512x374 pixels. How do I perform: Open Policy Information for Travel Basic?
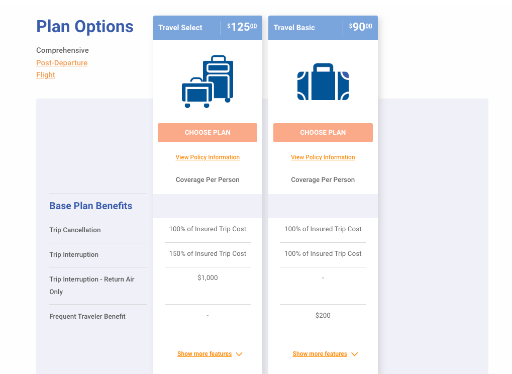pos(323,157)
